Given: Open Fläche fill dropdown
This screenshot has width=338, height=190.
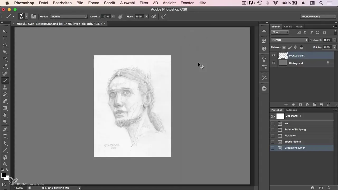Looking at the screenshot, I should (x=335, y=47).
